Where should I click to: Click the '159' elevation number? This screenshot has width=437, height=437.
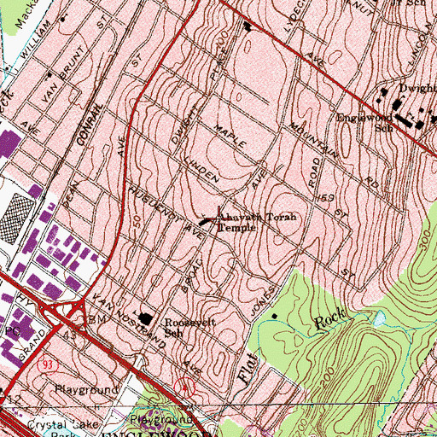point(326,198)
